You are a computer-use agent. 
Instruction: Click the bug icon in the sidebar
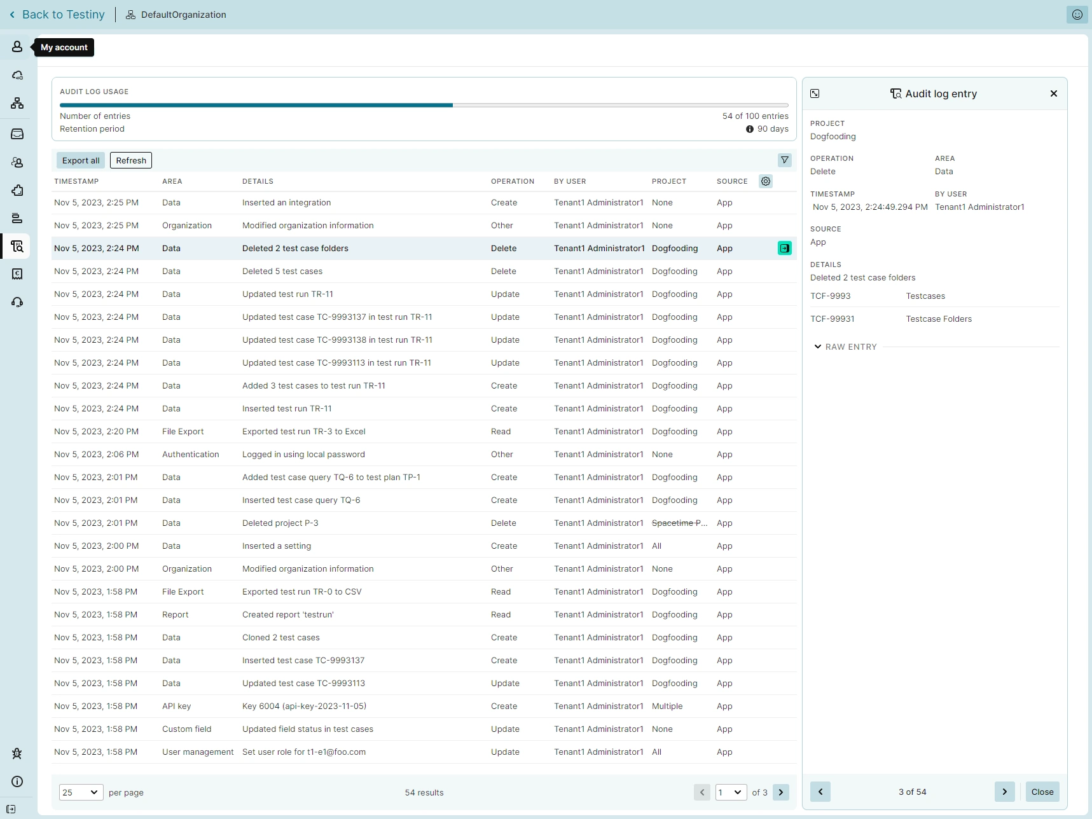pyautogui.click(x=17, y=754)
